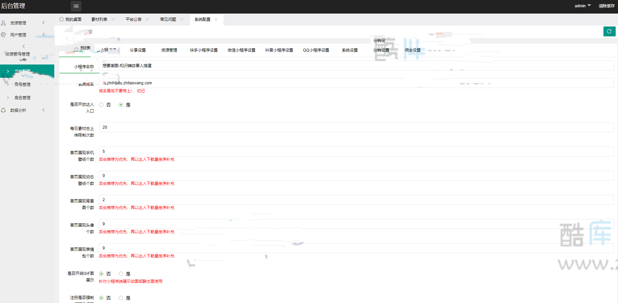
Task: Select 否 for 是否开启GIF图展示
Action: coord(101,274)
